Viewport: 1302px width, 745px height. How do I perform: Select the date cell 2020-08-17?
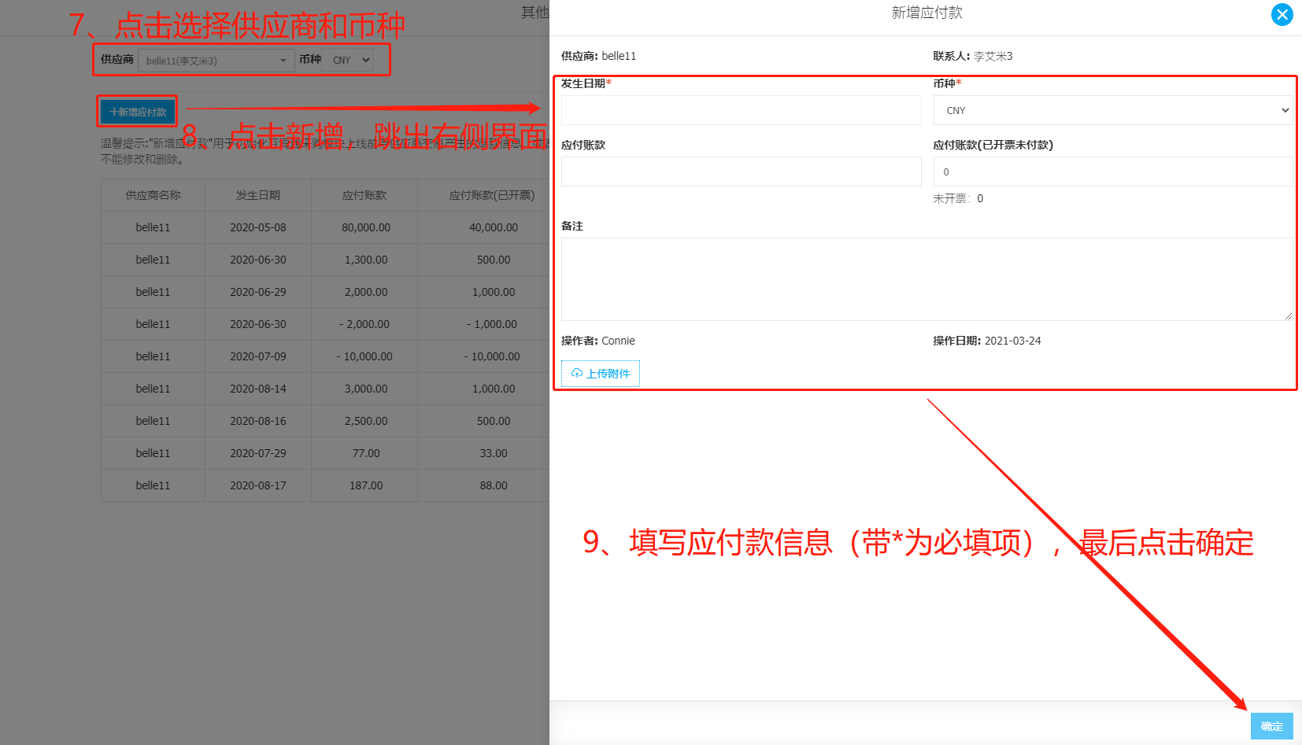[258, 485]
